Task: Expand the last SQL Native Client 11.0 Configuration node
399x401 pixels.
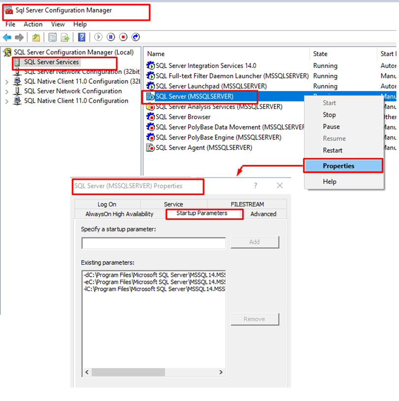Action: coord(7,101)
